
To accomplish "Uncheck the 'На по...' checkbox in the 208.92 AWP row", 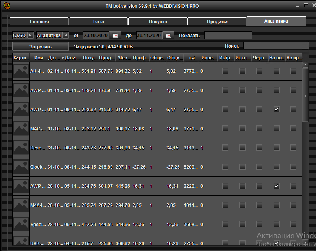I will coord(276,110).
